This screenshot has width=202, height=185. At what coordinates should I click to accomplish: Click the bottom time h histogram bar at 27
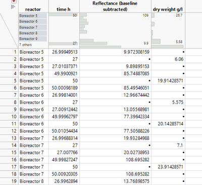pos(63,43)
